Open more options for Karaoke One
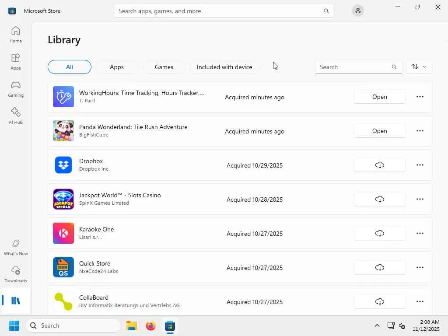 (x=420, y=233)
